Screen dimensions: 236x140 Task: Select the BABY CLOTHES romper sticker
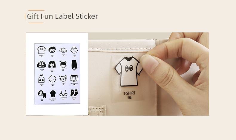coord(53,94)
